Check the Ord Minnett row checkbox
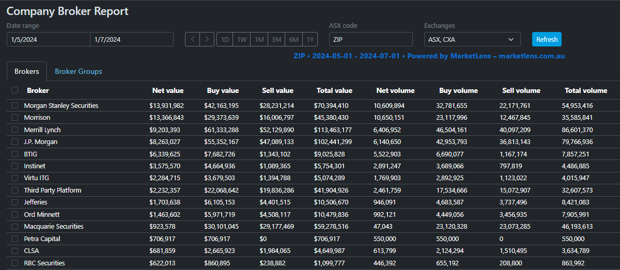620x270 pixels. point(14,215)
